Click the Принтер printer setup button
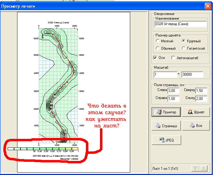The image size is (213, 175). 166,112
